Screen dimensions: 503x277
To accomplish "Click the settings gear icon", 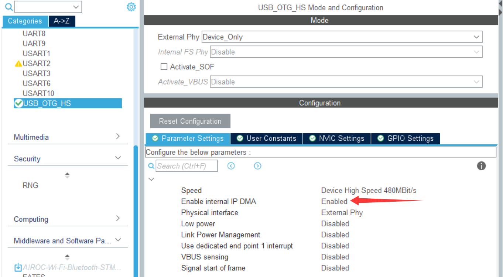I will pyautogui.click(x=131, y=7).
